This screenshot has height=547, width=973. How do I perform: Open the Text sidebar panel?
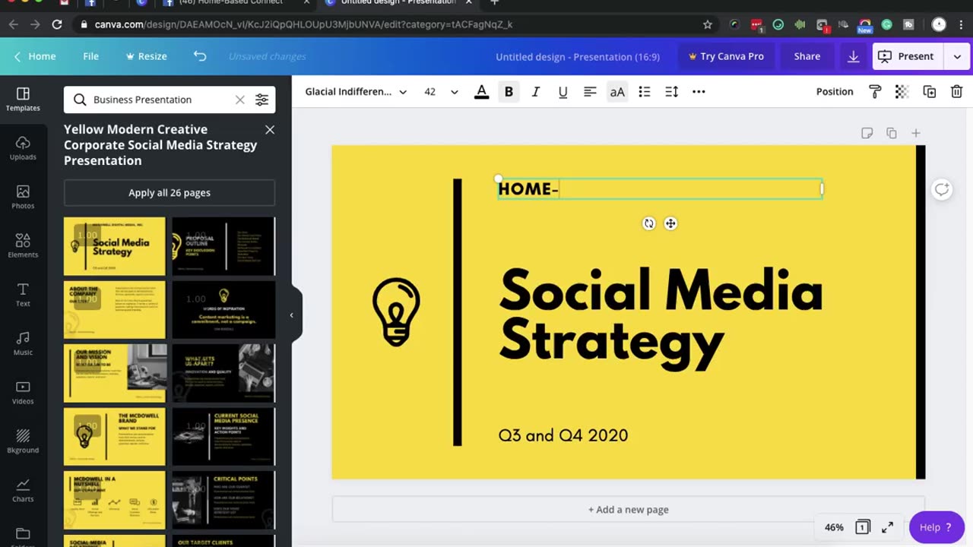tap(23, 295)
